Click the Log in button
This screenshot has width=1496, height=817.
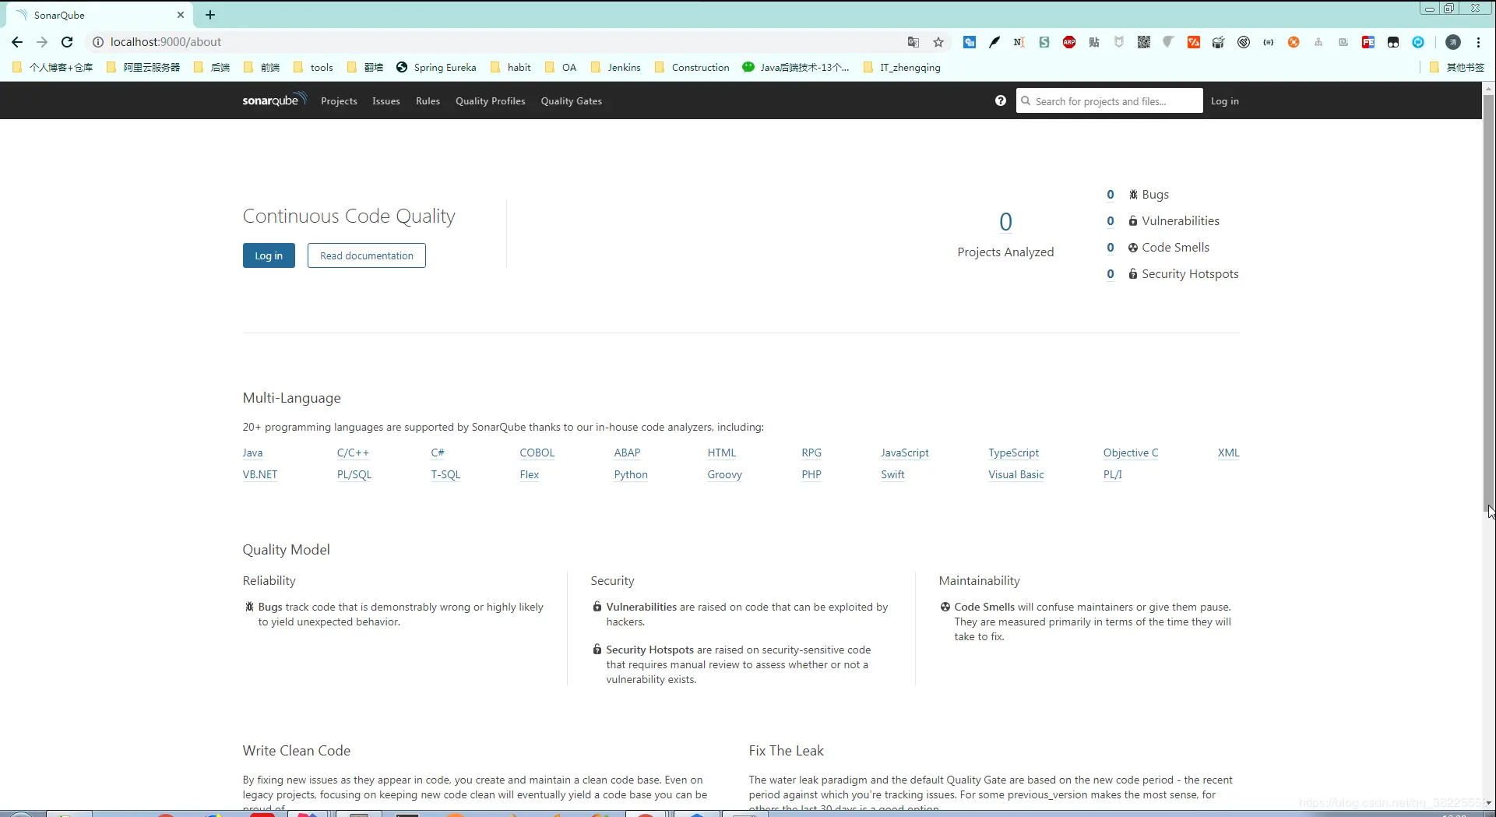(268, 255)
